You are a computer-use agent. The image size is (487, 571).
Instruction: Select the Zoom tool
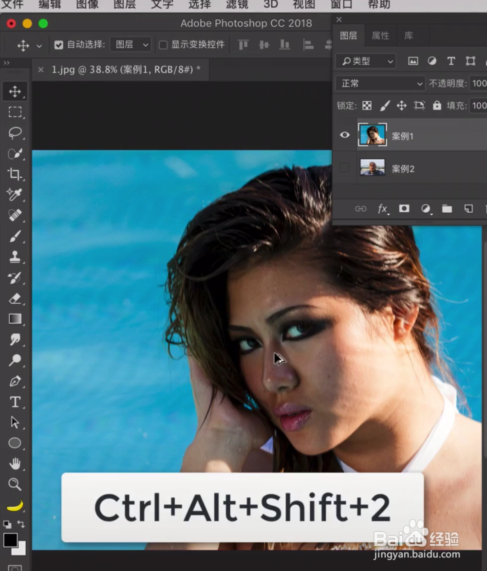pos(15,484)
